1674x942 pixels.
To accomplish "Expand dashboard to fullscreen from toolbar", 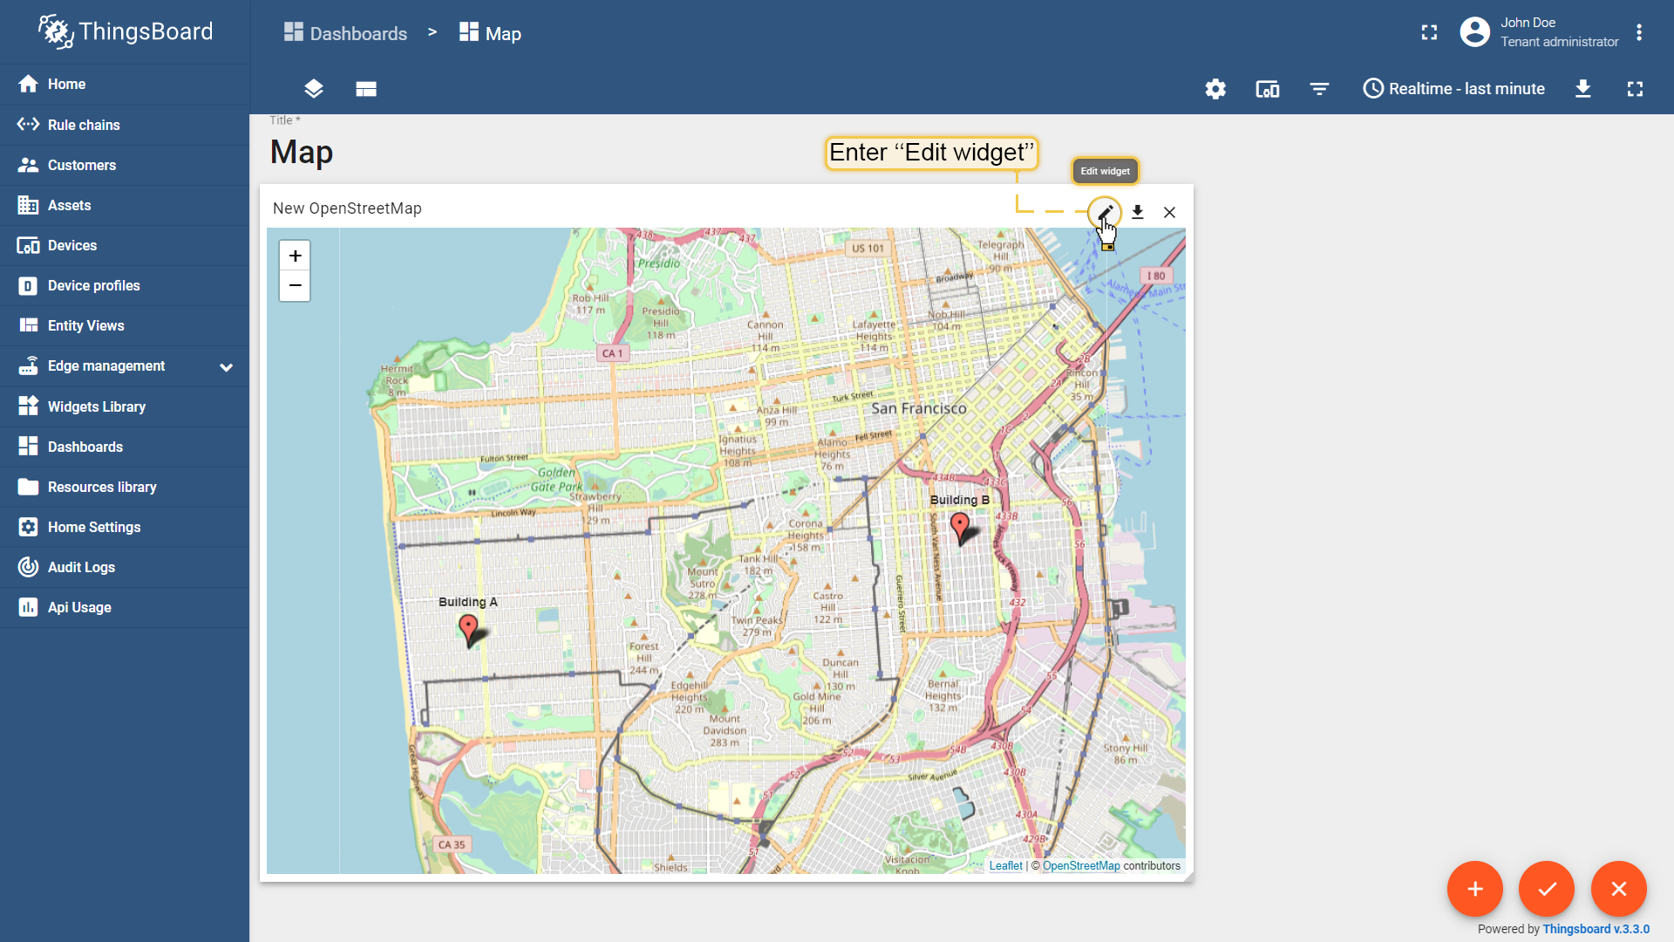I will (1636, 89).
